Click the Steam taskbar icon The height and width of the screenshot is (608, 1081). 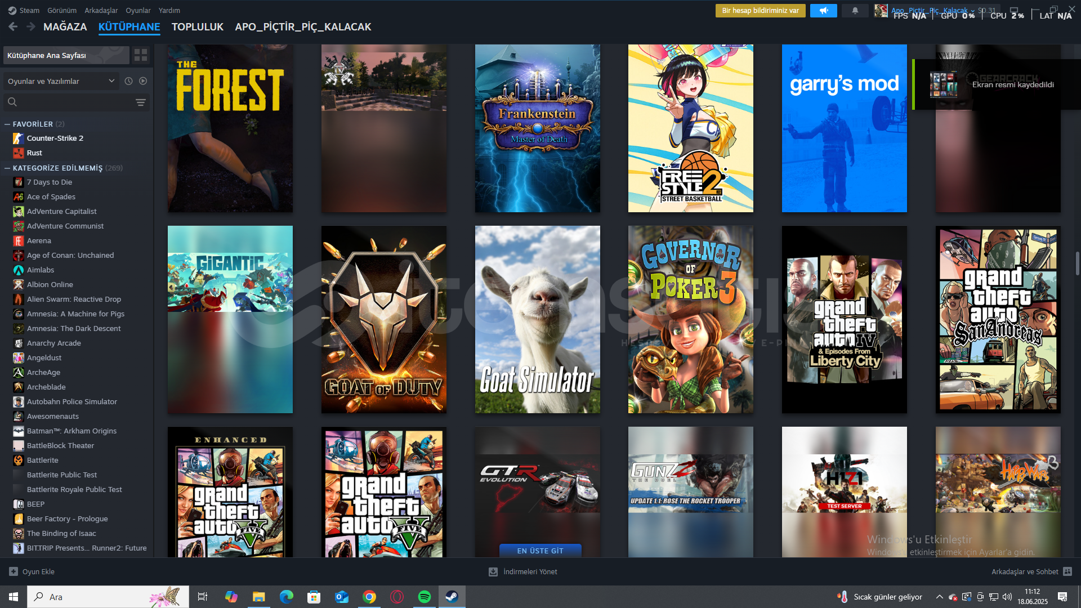[x=452, y=597]
